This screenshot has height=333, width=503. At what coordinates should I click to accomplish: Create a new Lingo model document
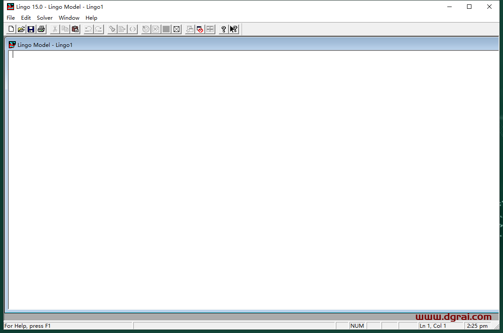[11, 29]
